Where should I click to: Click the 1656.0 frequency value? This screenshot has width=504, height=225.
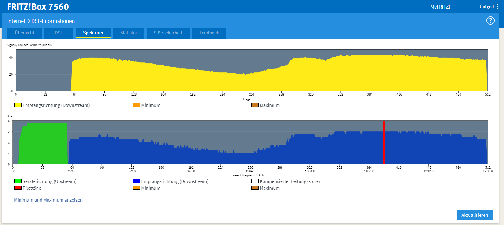point(369,171)
